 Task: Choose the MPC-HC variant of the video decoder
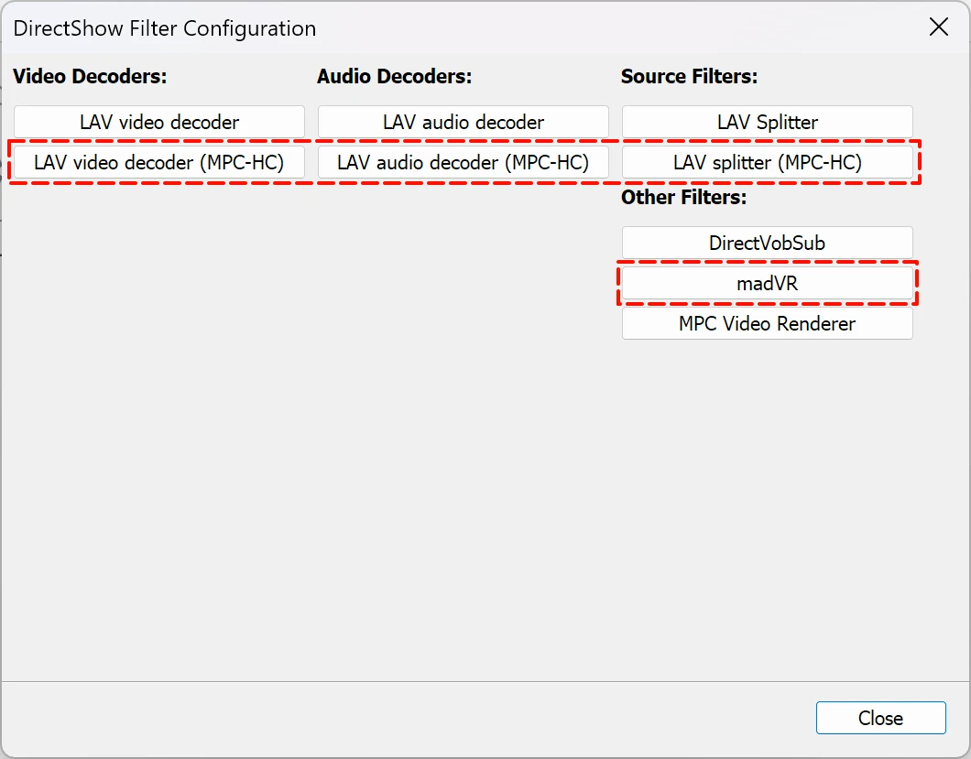159,163
